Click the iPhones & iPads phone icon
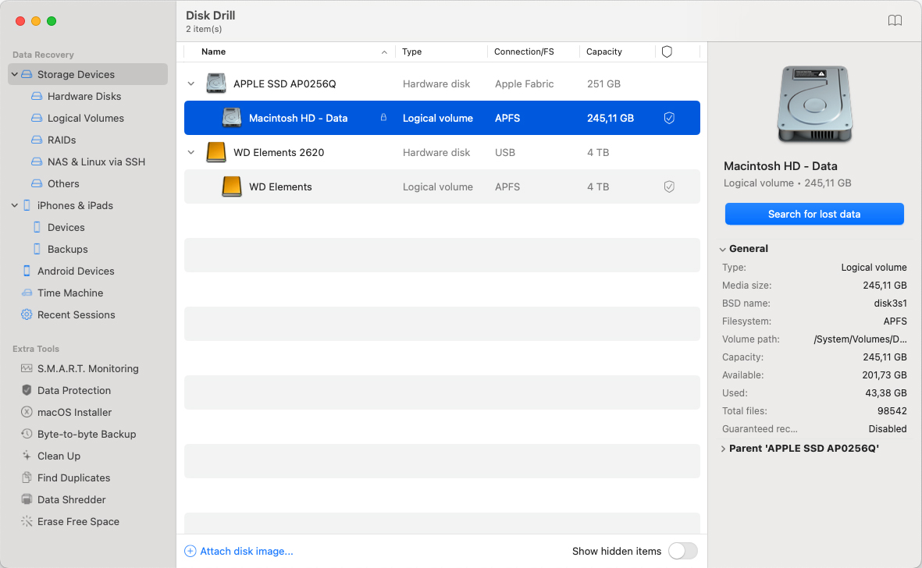 point(27,205)
